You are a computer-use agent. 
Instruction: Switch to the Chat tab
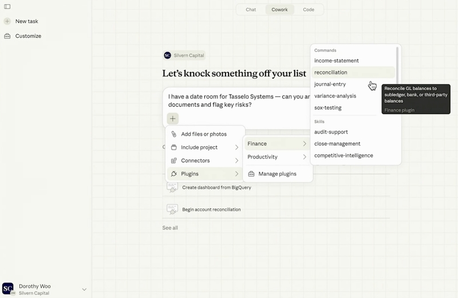[x=251, y=10]
